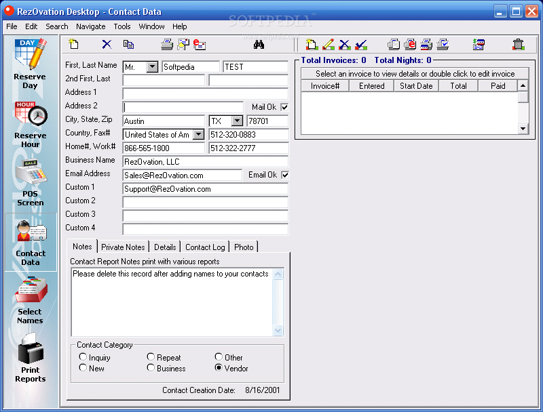Open Print Reports in the sidebar

click(x=31, y=358)
